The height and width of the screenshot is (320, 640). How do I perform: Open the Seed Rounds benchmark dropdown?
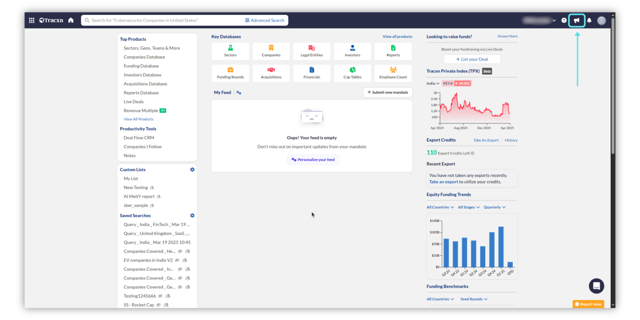coord(474,299)
